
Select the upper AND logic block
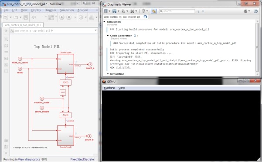[x=65, y=83]
